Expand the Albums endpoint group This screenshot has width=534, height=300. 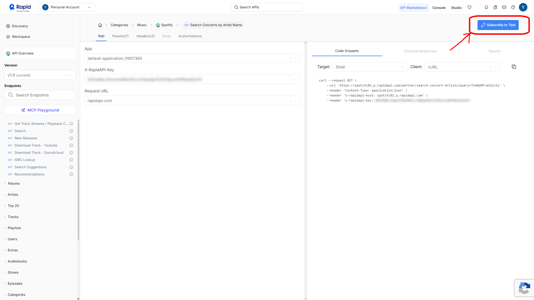pos(14,184)
